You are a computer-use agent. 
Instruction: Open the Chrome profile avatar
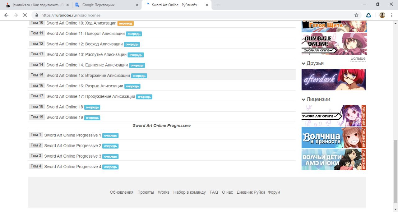coord(382,15)
